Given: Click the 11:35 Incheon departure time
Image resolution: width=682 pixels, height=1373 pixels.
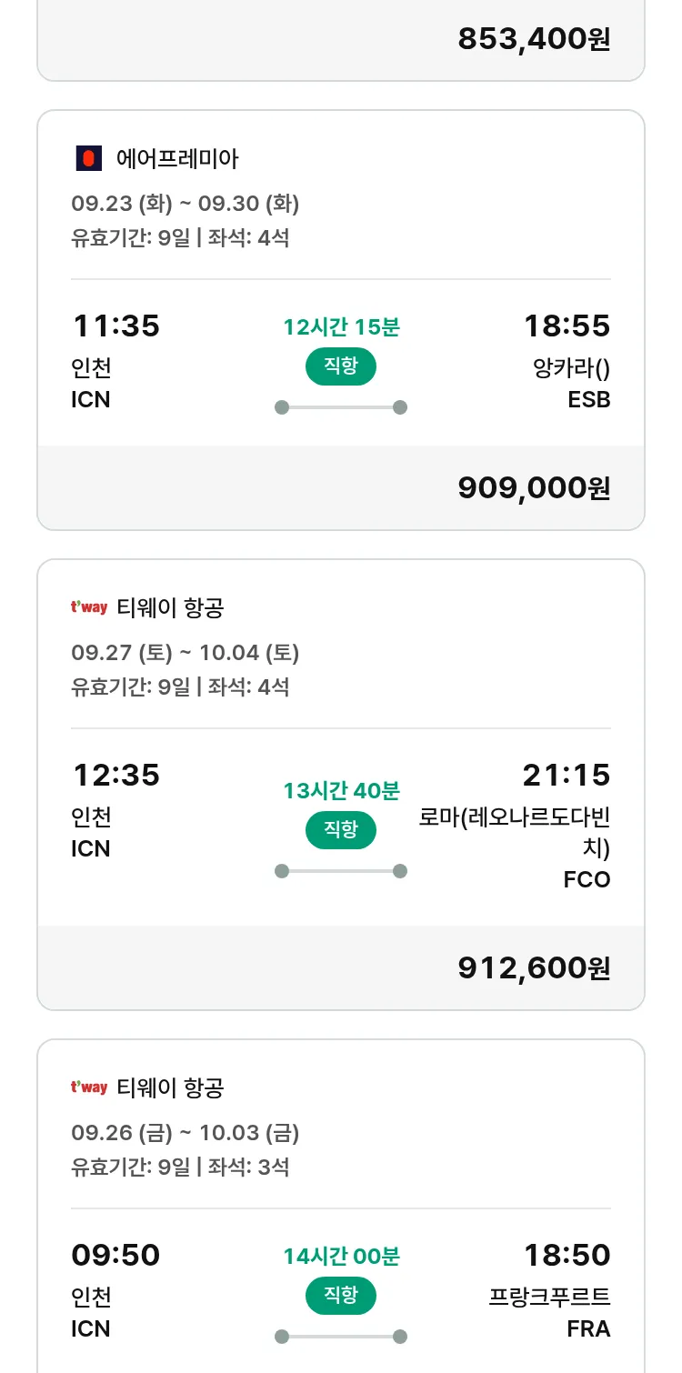Looking at the screenshot, I should click(115, 326).
